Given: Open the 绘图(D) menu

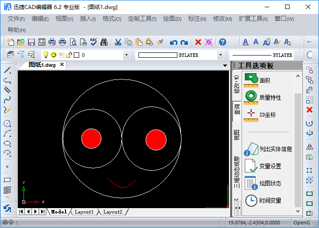Looking at the screenshot, I should pos(172,19).
